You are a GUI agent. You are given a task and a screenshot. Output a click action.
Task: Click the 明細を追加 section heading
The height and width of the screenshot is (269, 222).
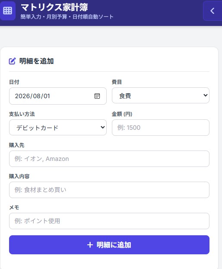36,61
